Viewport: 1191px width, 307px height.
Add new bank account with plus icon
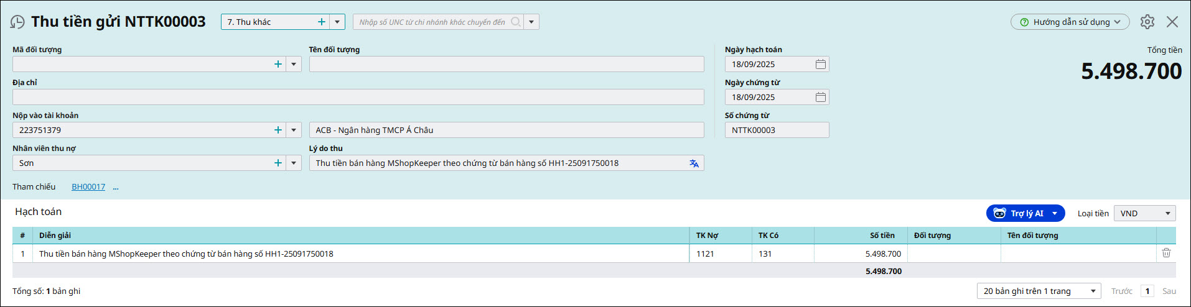click(x=278, y=130)
